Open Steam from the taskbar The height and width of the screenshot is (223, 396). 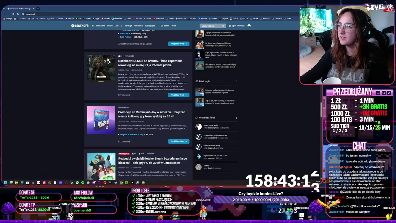pos(115,183)
